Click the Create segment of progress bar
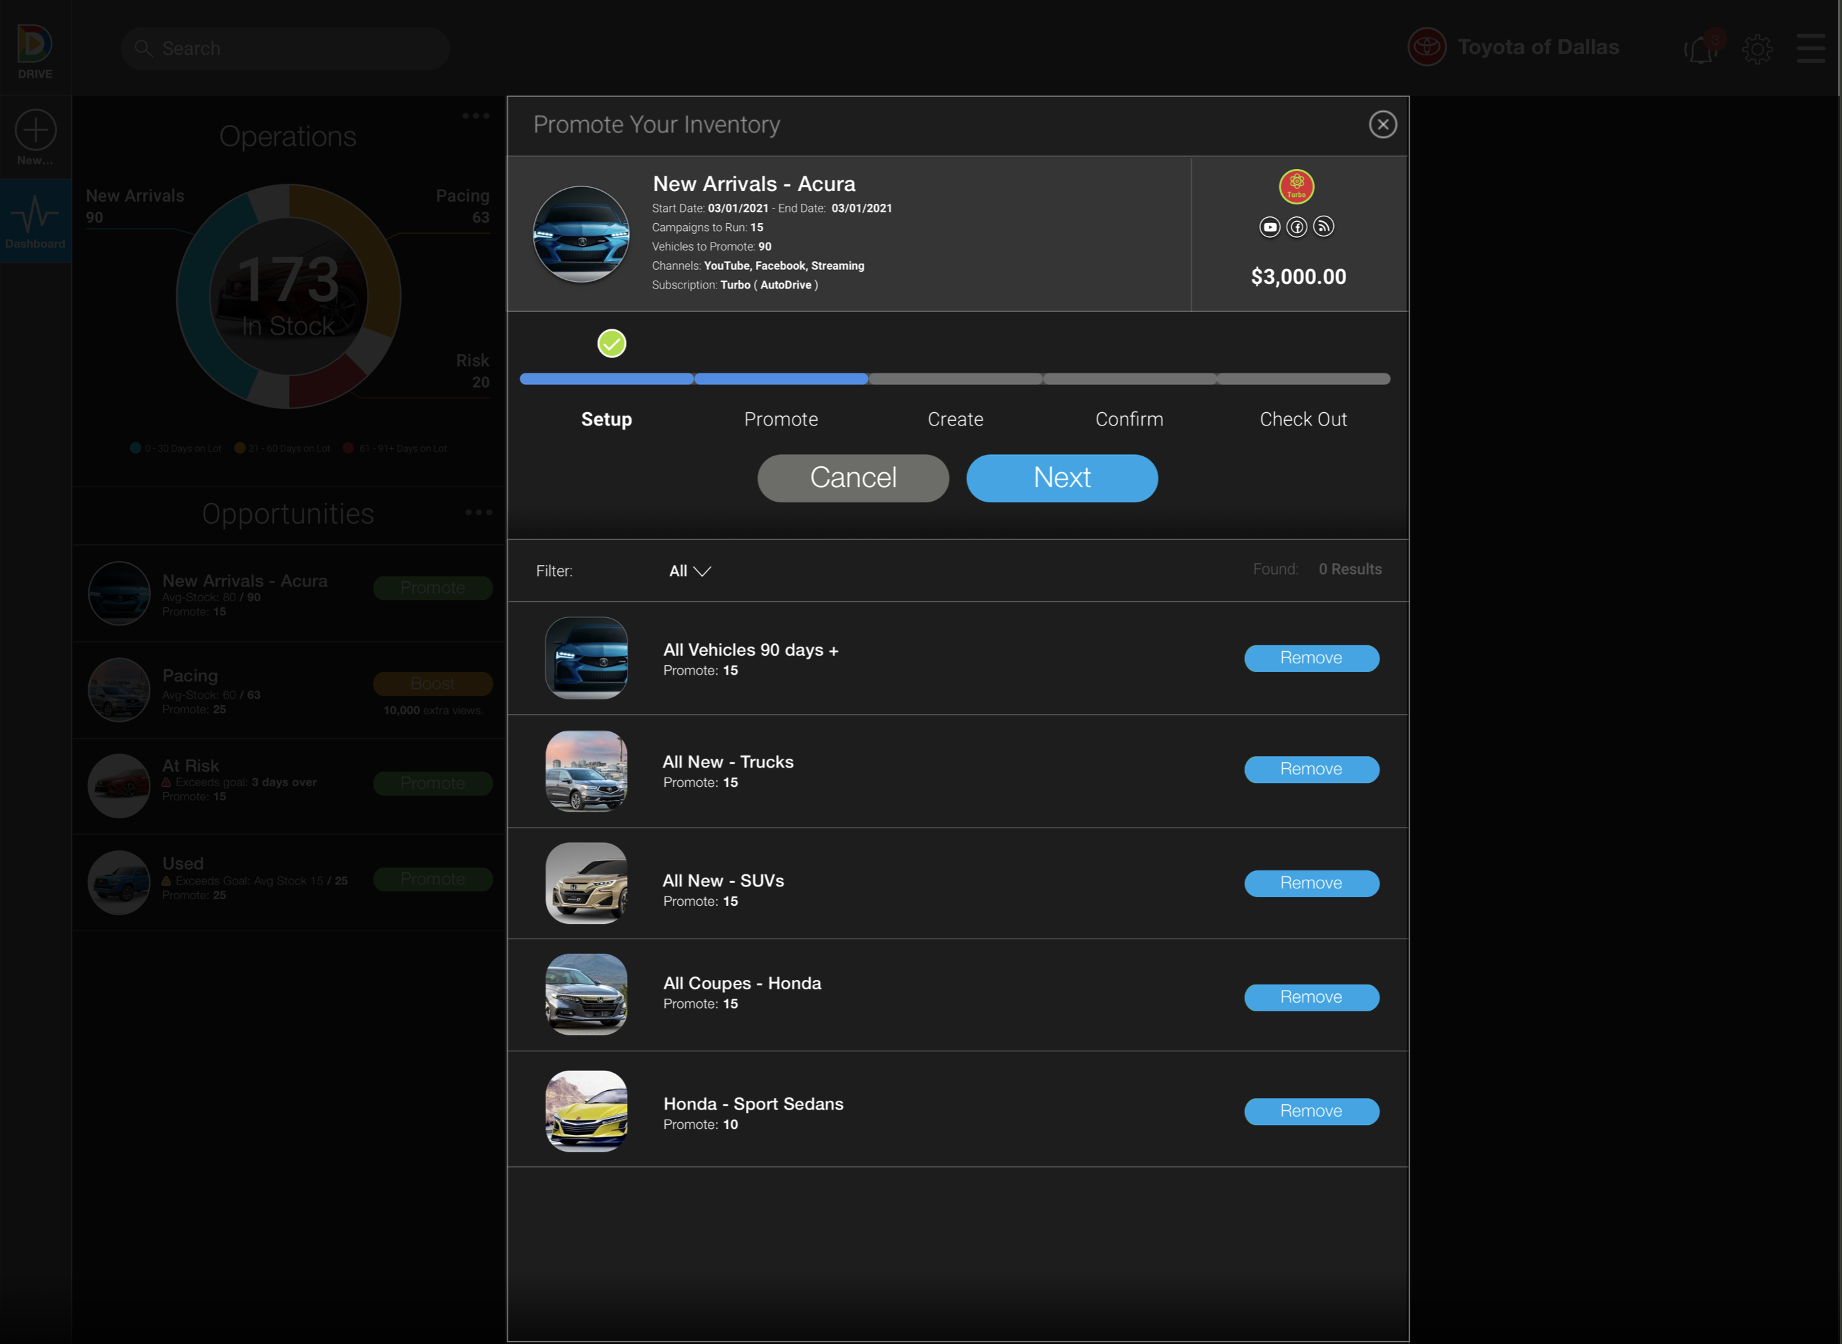1842x1344 pixels. click(955, 379)
